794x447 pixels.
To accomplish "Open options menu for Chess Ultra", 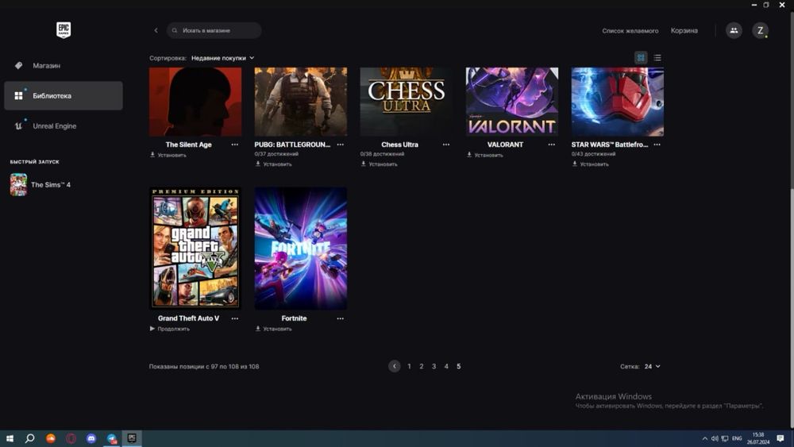I will click(x=446, y=145).
